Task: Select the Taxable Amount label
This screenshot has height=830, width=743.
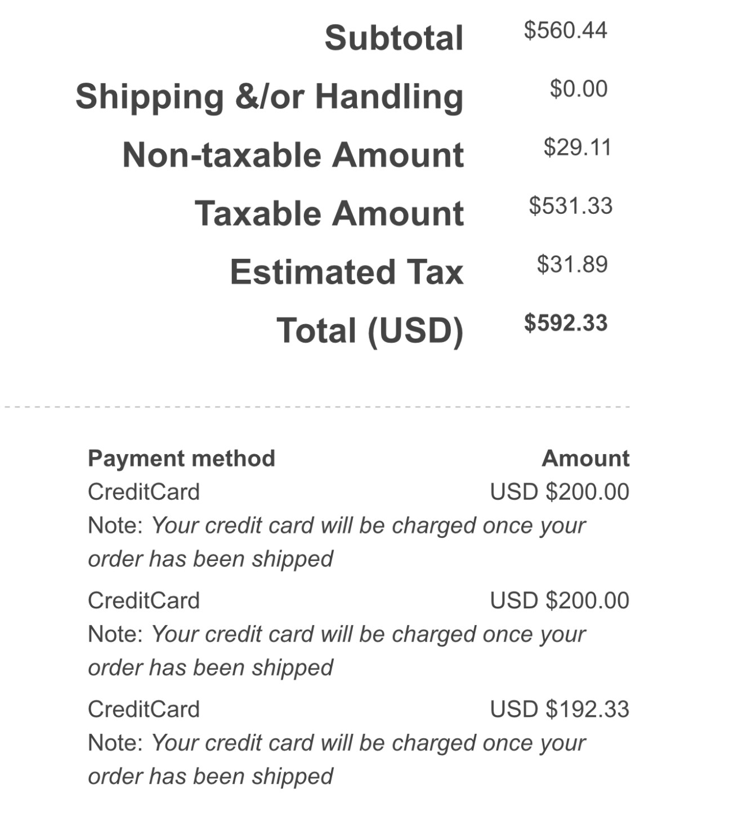Action: coord(329,213)
